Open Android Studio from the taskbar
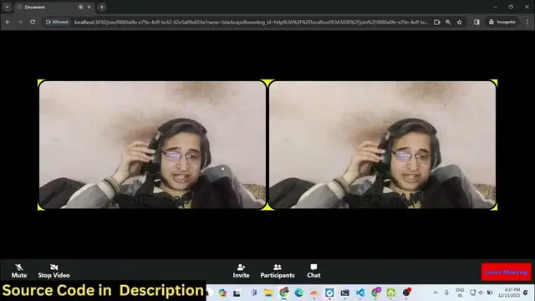Viewport: 535px width, 301px height. (390, 293)
